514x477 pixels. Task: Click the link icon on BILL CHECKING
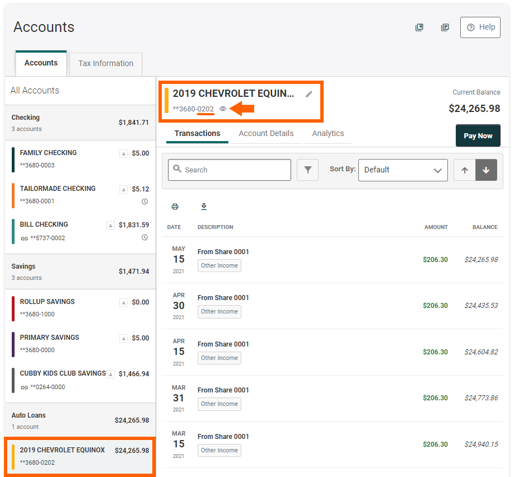[24, 238]
